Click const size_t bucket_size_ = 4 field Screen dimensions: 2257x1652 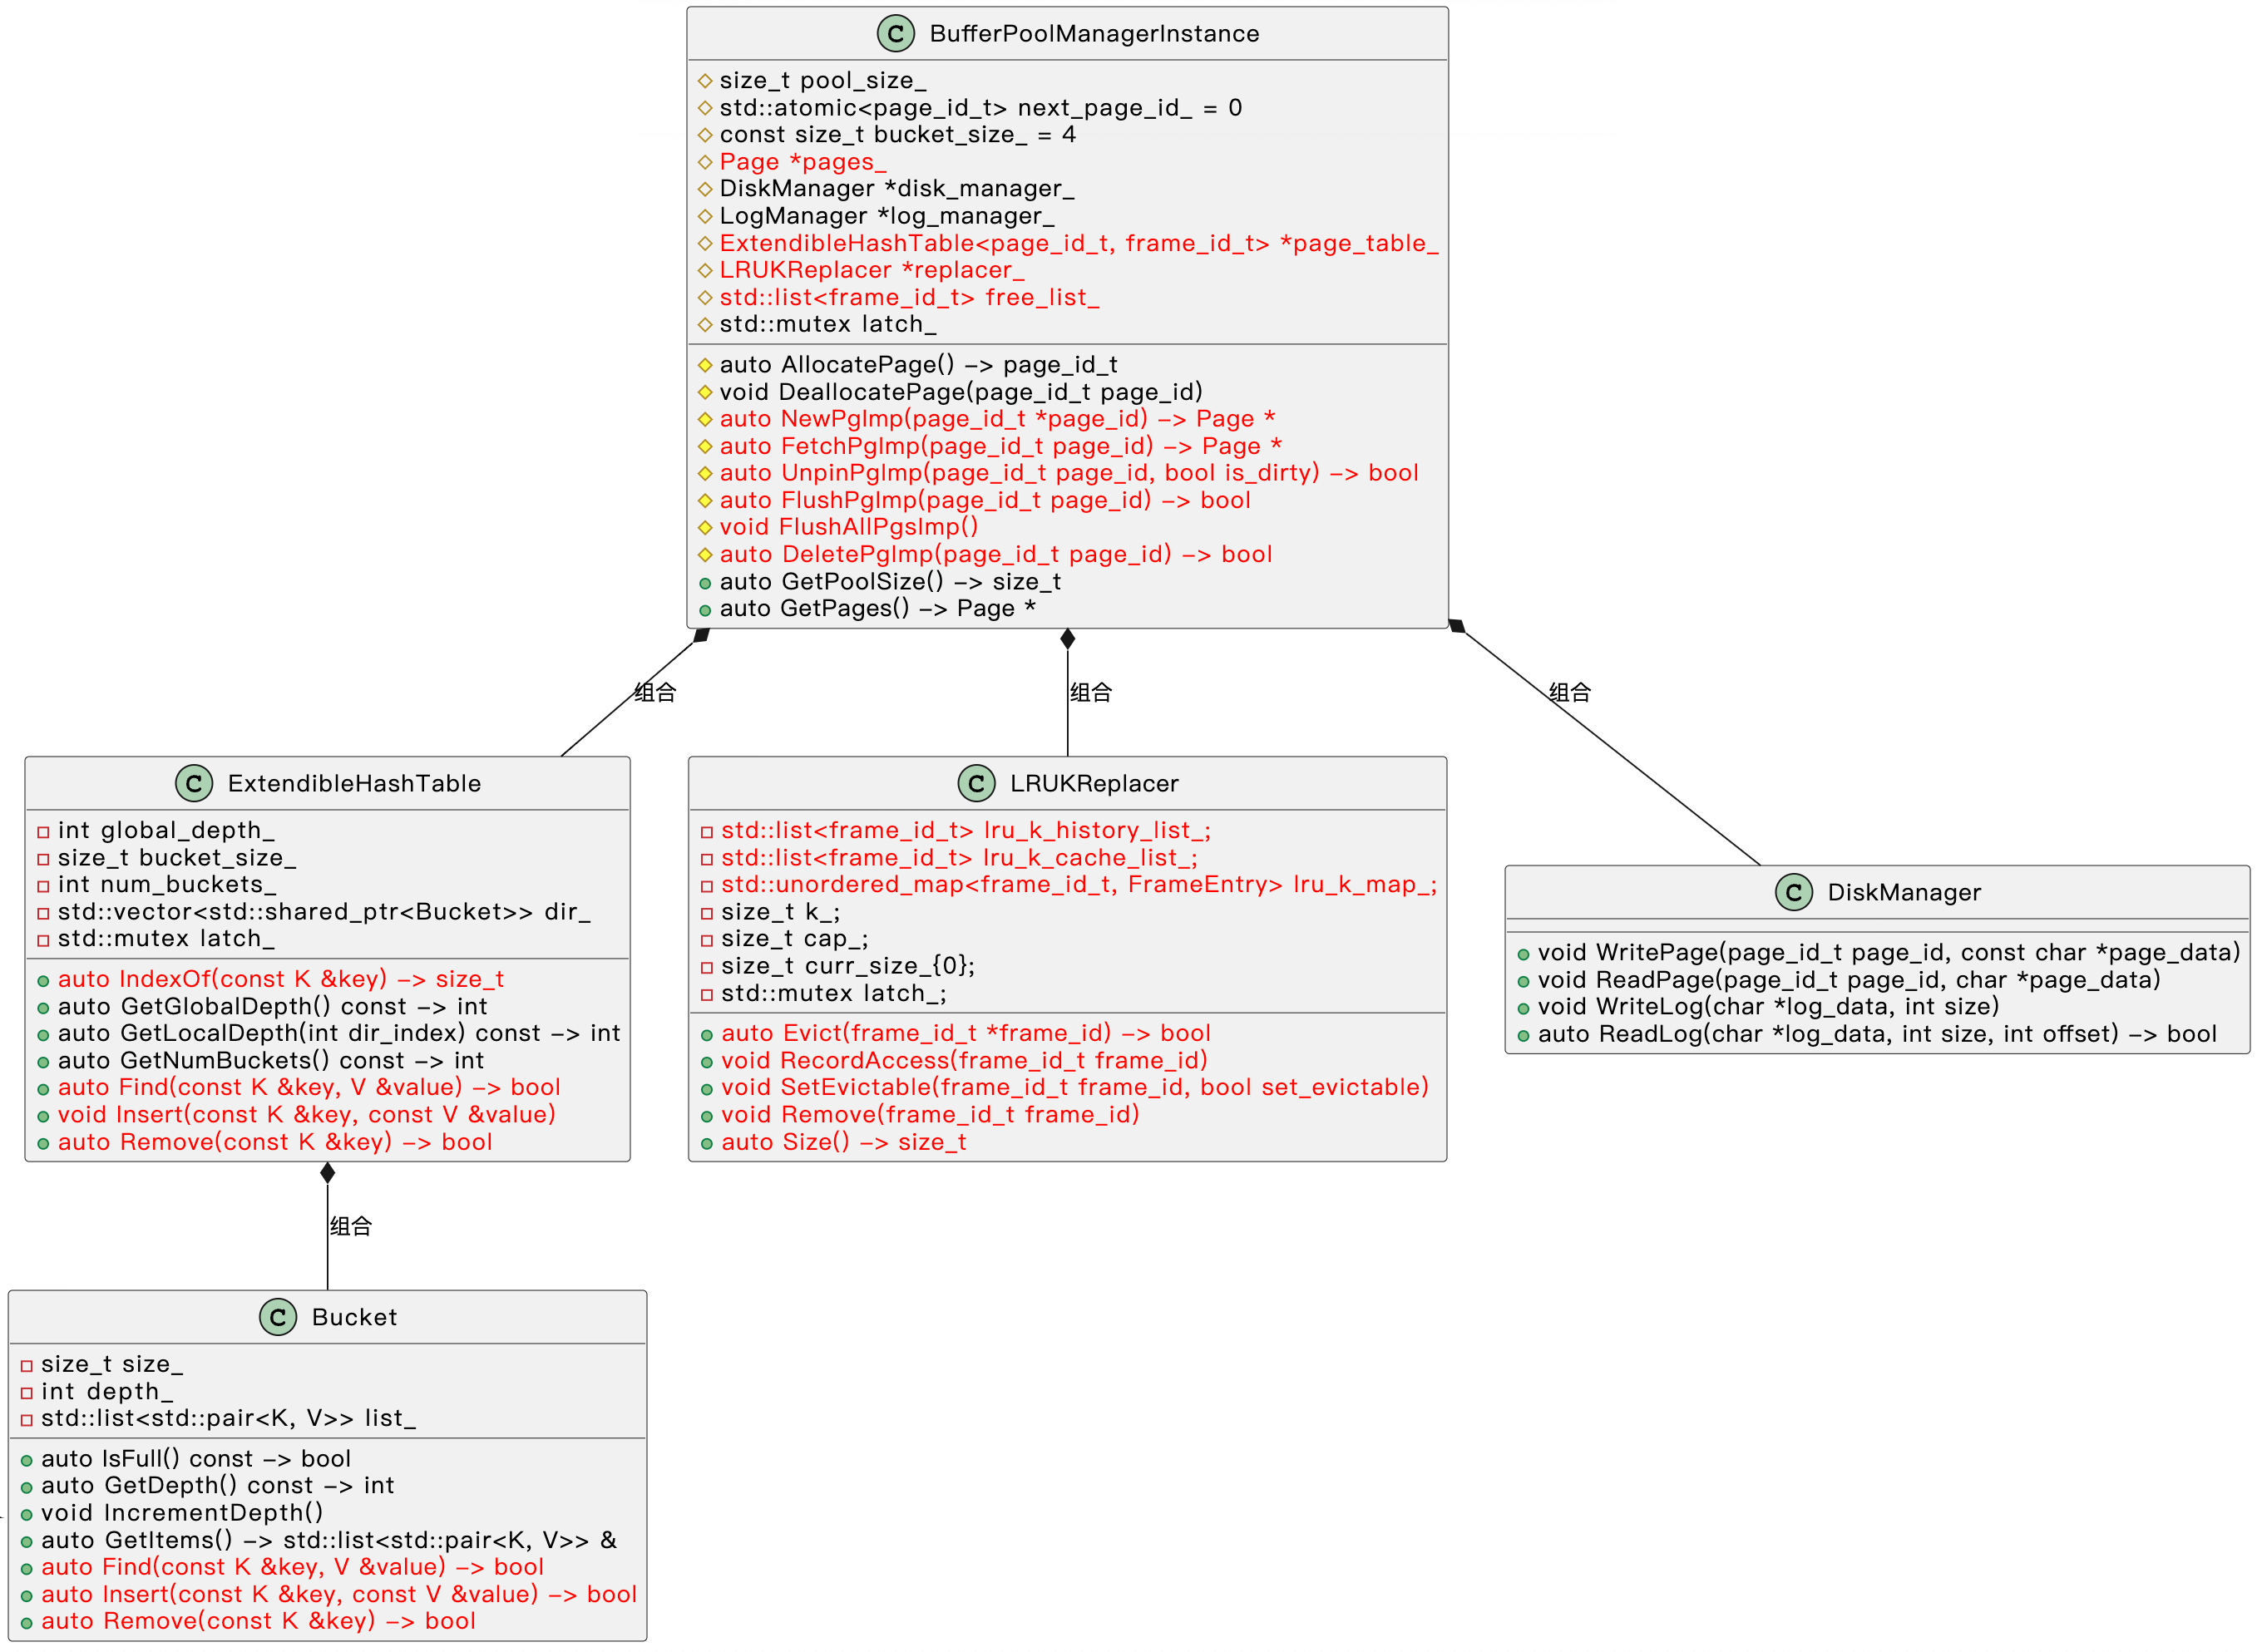(897, 135)
